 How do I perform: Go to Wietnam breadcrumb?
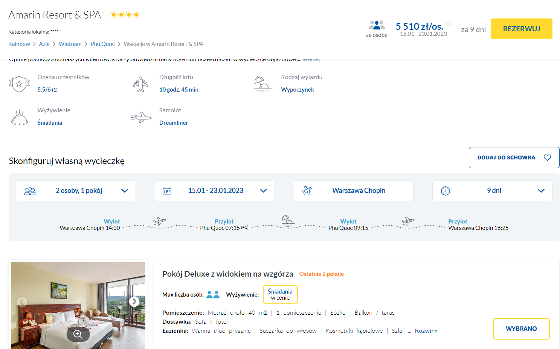pyautogui.click(x=70, y=44)
